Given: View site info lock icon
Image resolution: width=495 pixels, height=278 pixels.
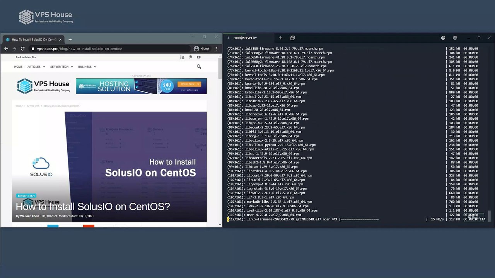Looking at the screenshot, I should (x=33, y=49).
